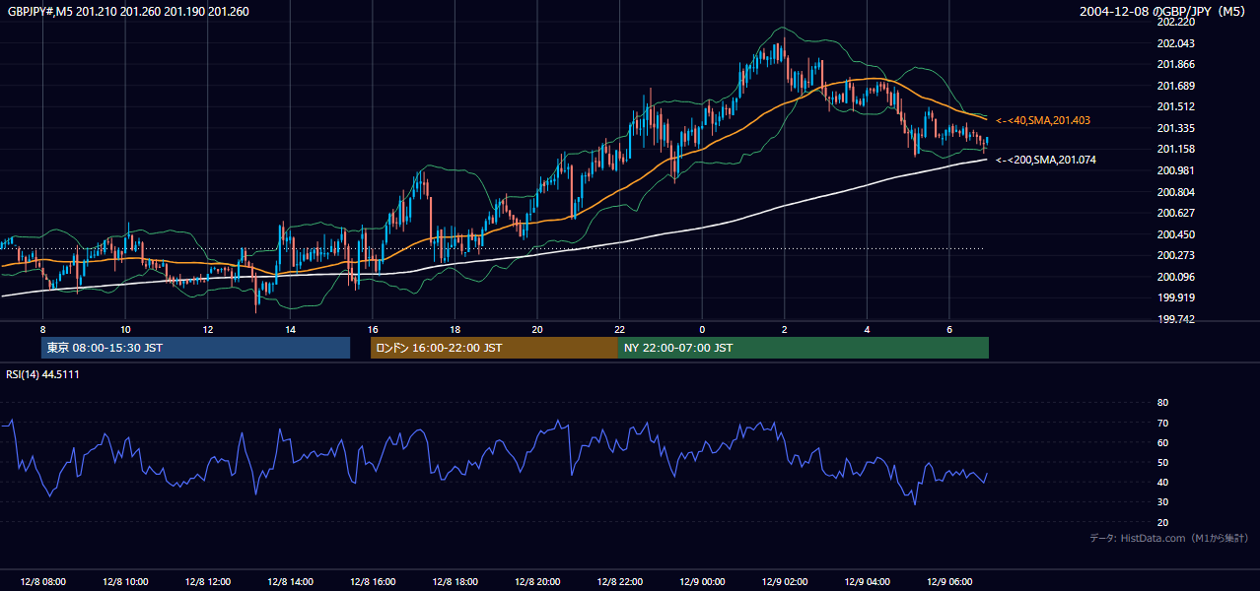This screenshot has width=1260, height=591.
Task: Click hour tick 22 under the price chart
Action: [619, 329]
